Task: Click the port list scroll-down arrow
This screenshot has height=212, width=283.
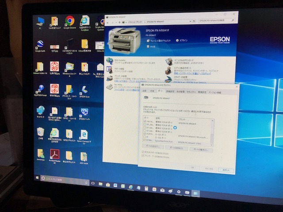Action: pos(212,145)
